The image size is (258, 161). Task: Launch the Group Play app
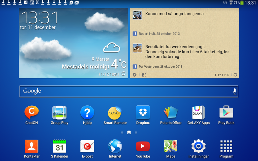tap(59, 113)
